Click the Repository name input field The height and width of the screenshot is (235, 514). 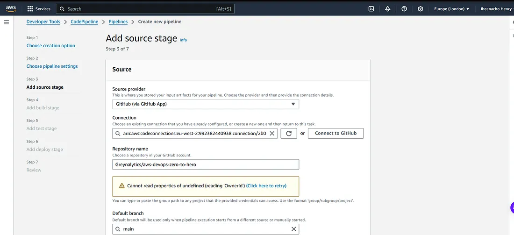(206, 164)
